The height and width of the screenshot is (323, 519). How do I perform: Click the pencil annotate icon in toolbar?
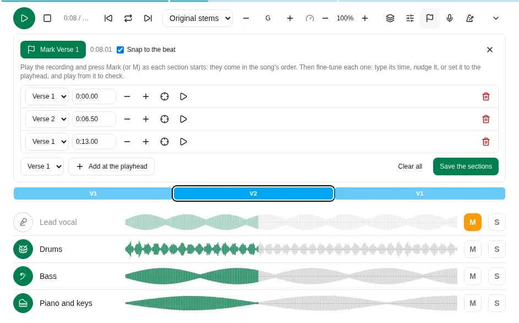coord(469,18)
